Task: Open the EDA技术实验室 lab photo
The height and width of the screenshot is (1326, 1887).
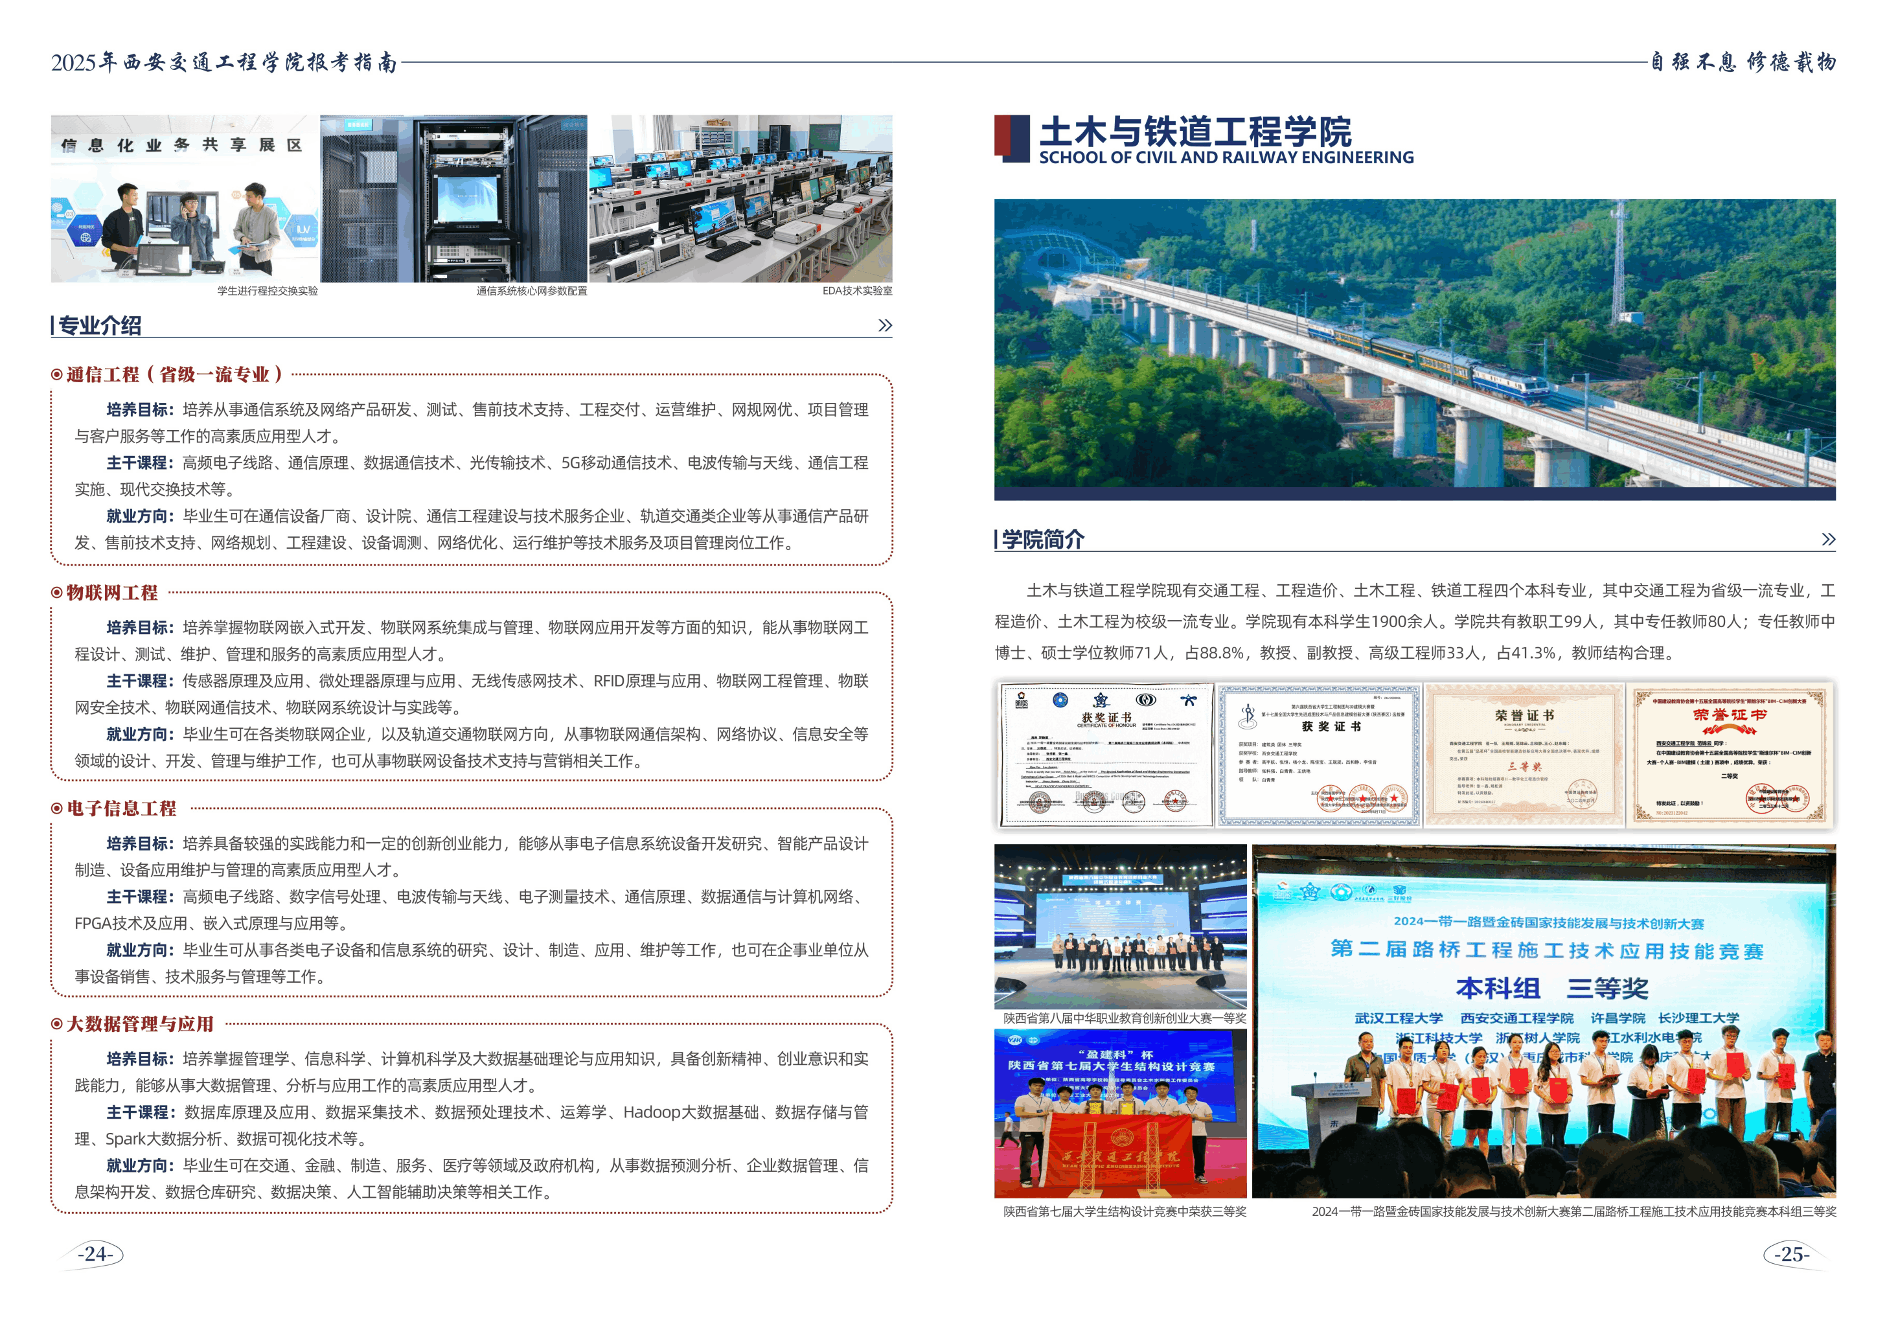Action: point(740,199)
